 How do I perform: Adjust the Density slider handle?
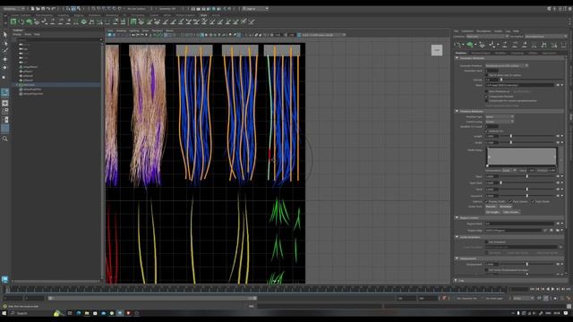(x=501, y=80)
